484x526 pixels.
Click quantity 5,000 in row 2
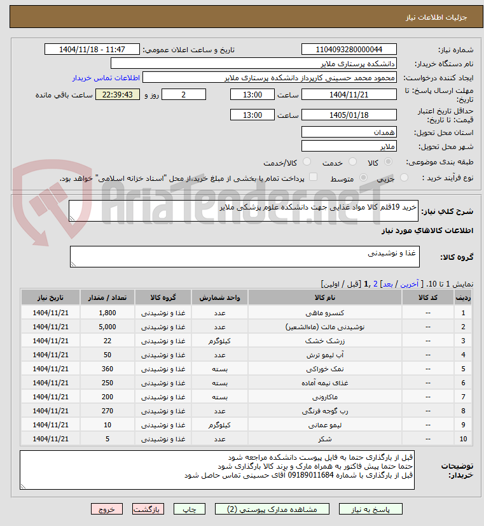107,327
